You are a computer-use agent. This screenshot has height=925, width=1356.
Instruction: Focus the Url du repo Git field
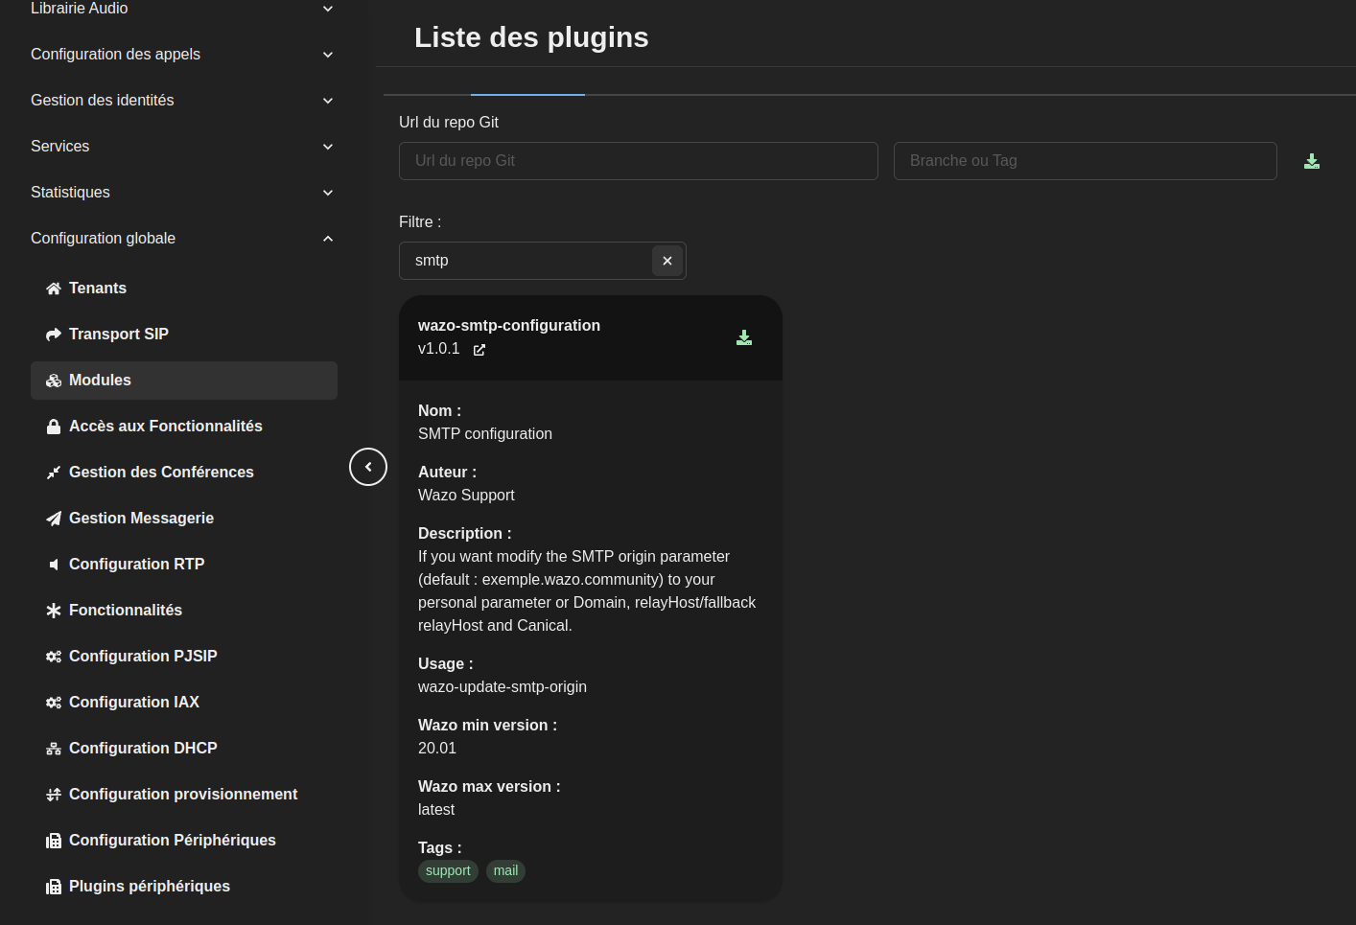coord(638,161)
